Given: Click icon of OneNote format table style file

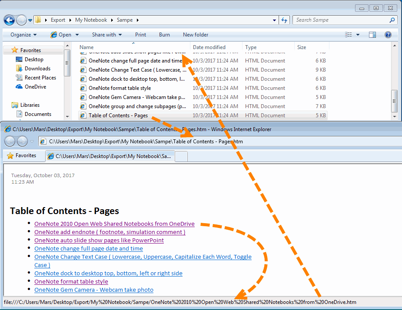Looking at the screenshot, I should pyautogui.click(x=83, y=88).
